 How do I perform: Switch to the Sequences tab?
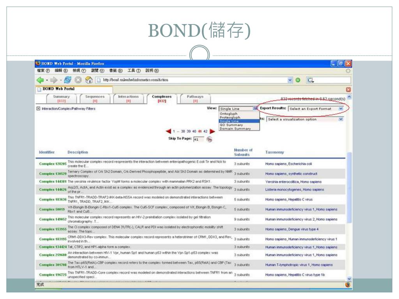pos(95,98)
